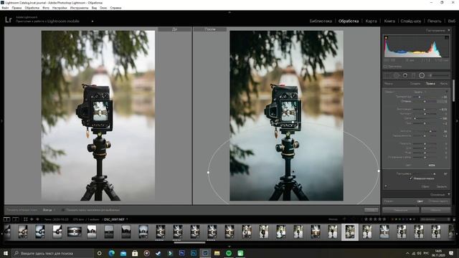Click Кисть in mask options

443,84
